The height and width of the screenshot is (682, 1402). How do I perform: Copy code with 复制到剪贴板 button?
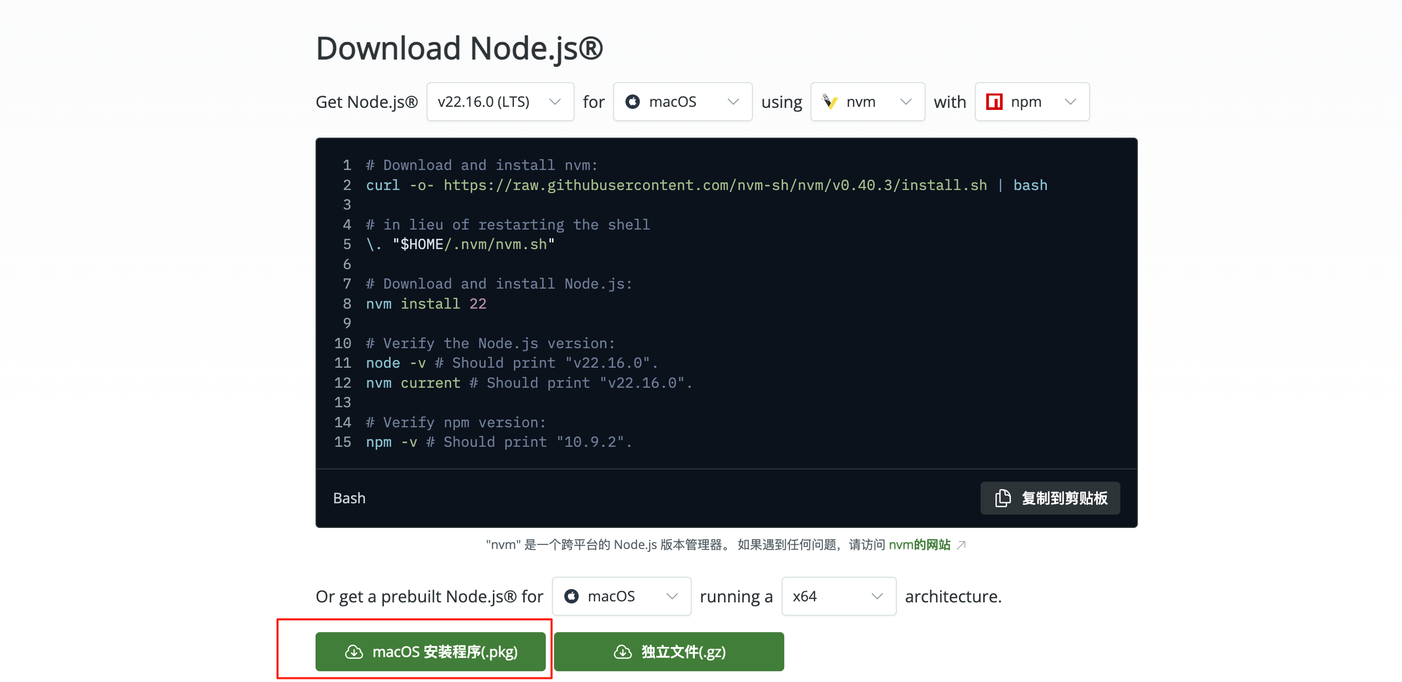[1050, 498]
